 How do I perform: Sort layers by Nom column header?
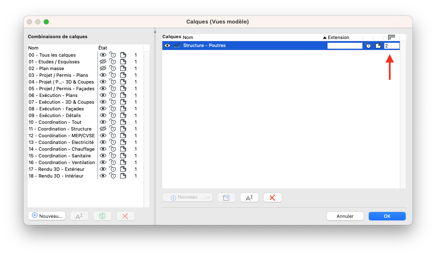point(188,37)
